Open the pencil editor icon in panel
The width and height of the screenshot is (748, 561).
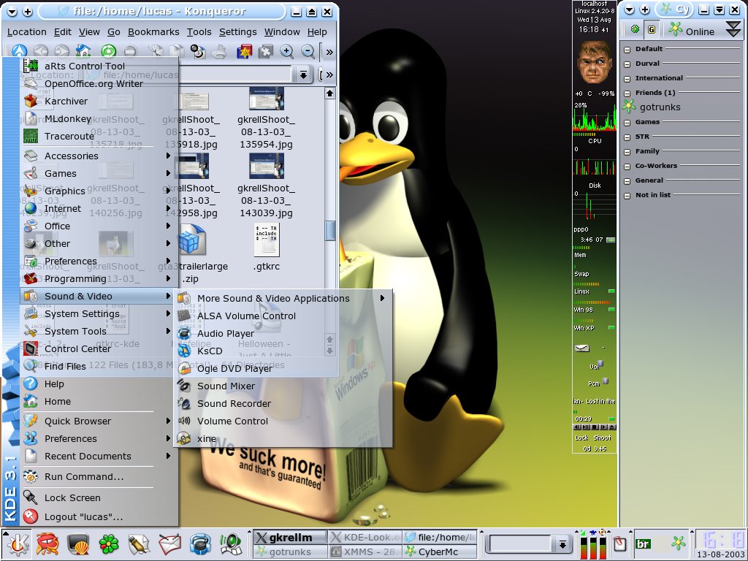tap(139, 543)
